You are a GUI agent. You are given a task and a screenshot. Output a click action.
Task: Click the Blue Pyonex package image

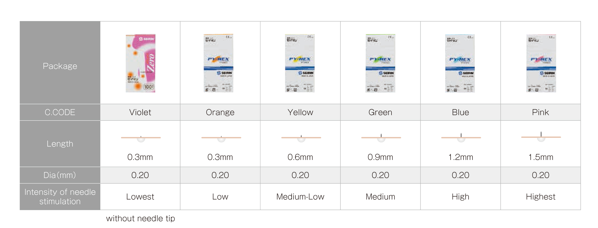(460, 63)
